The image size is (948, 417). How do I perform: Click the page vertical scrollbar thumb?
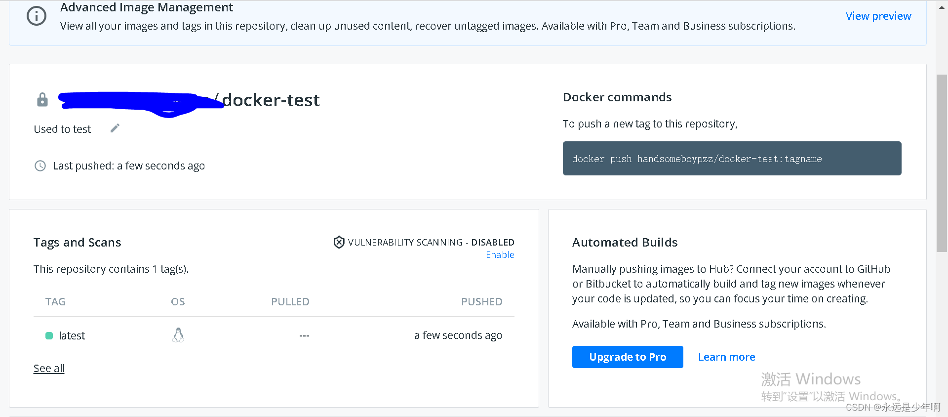[x=942, y=163]
